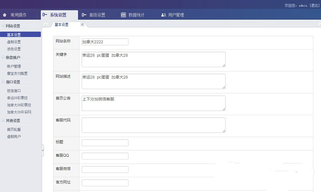321x192 pixels.
Task: Open the 常用操作 menu
Action: pos(18,15)
